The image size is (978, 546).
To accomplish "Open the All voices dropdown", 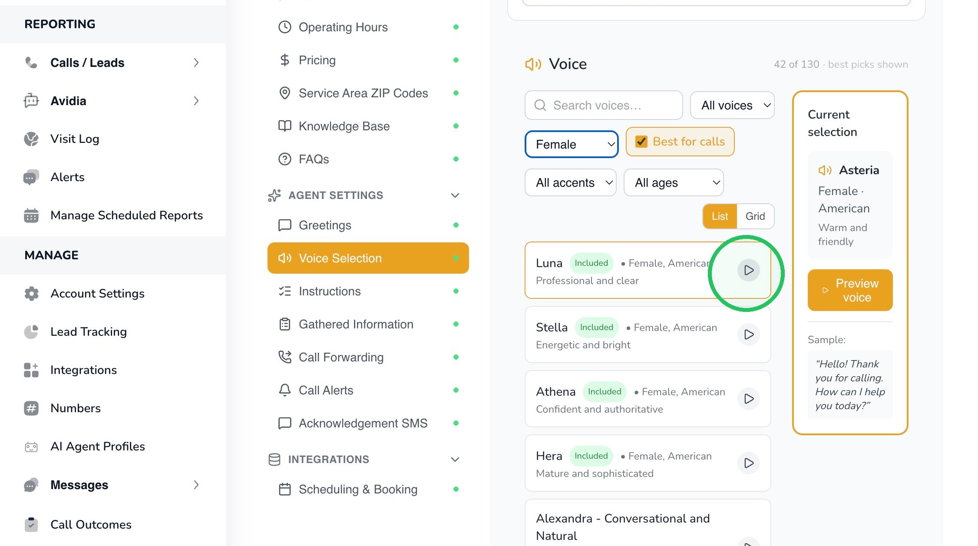I will 732,105.
